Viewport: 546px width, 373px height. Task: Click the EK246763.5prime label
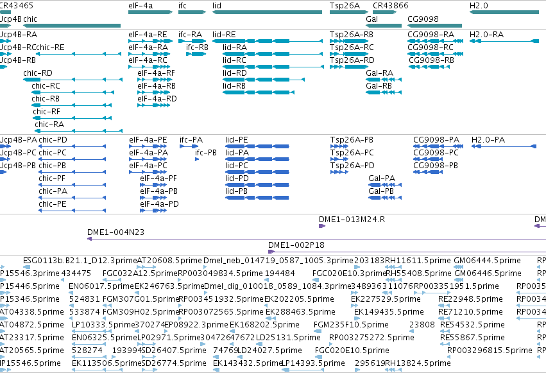tap(169, 286)
